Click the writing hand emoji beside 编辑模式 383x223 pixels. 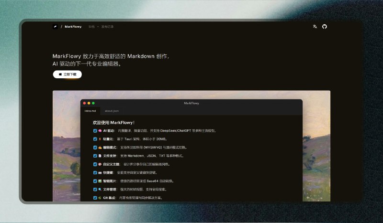click(100, 148)
